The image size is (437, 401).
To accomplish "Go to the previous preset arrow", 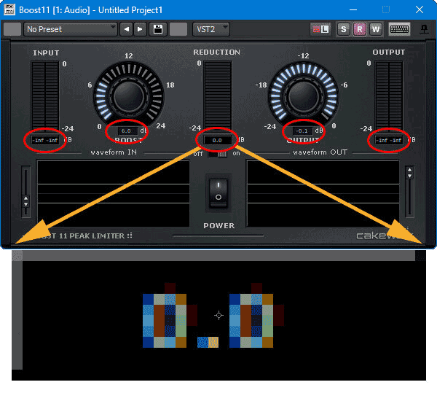I will [127, 29].
